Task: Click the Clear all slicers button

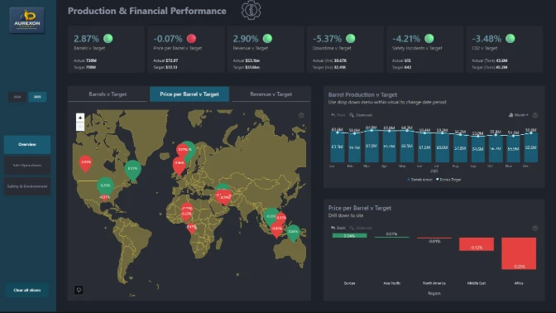Action: [x=27, y=291]
